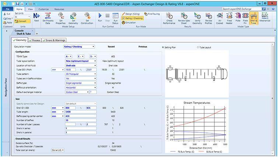
Task: Click Paste in Clipboard group
Action: pyautogui.click(x=7, y=23)
